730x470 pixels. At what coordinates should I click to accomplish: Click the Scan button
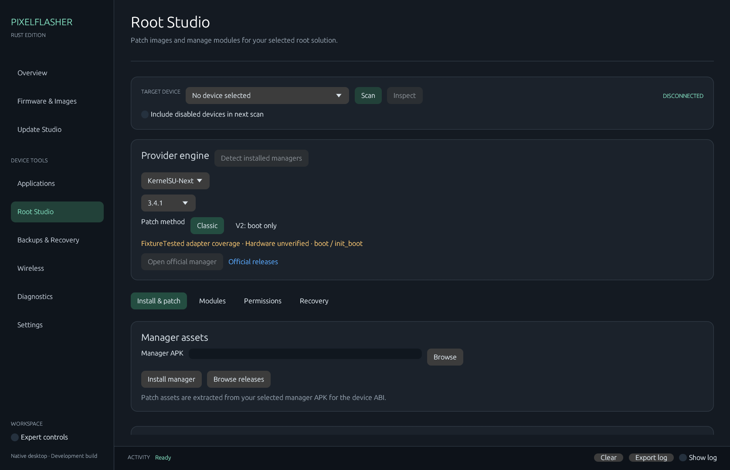(x=368, y=96)
